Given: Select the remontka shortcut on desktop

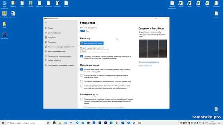Looking at the screenshot, I should [x=216, y=4].
